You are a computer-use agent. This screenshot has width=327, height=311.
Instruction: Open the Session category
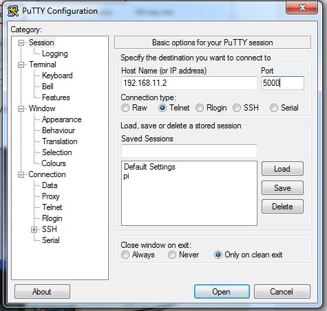click(x=41, y=43)
